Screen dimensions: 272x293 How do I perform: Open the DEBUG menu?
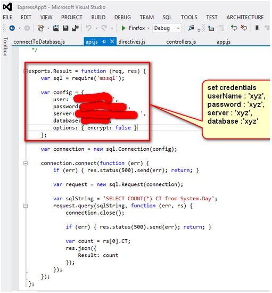(122, 18)
